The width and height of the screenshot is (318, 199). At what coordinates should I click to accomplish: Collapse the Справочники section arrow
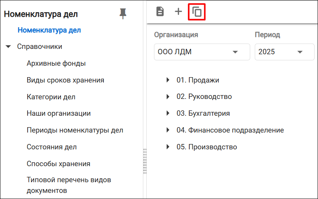[x=8, y=47]
